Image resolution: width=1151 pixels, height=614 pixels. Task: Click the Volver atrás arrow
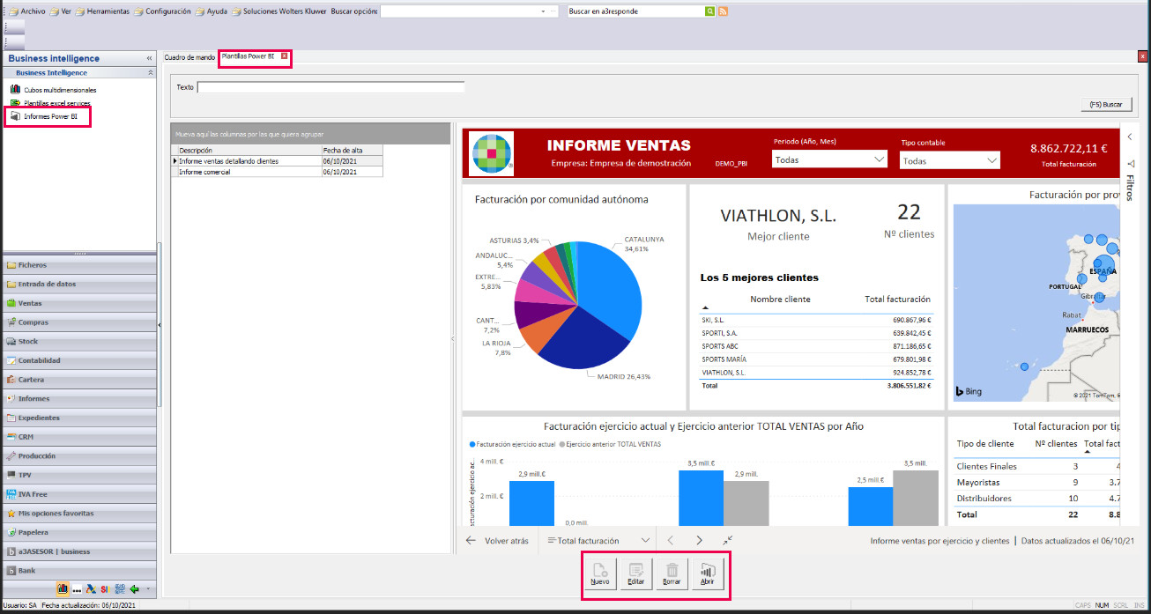[x=471, y=541]
